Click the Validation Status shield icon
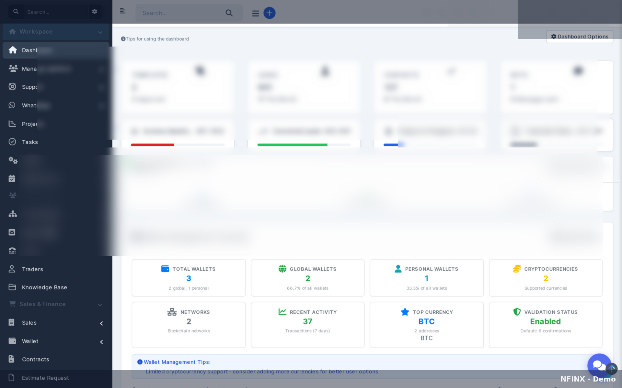Image resolution: width=622 pixels, height=388 pixels. (517, 312)
